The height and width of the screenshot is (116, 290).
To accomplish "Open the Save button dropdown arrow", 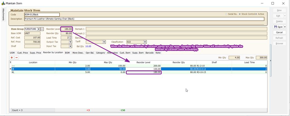I will 285,27.
